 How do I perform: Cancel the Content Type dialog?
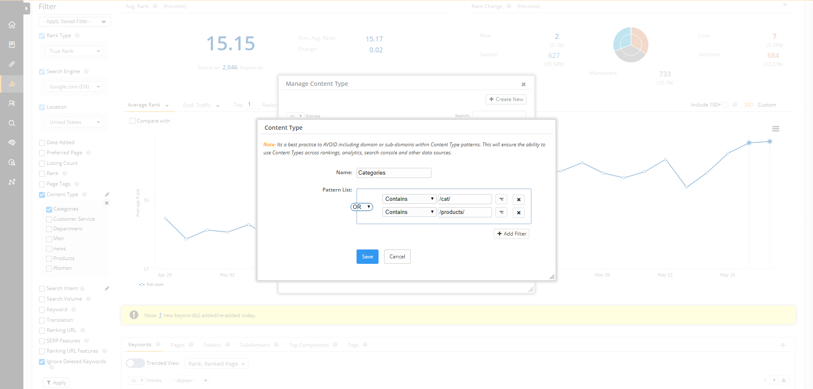(x=397, y=257)
